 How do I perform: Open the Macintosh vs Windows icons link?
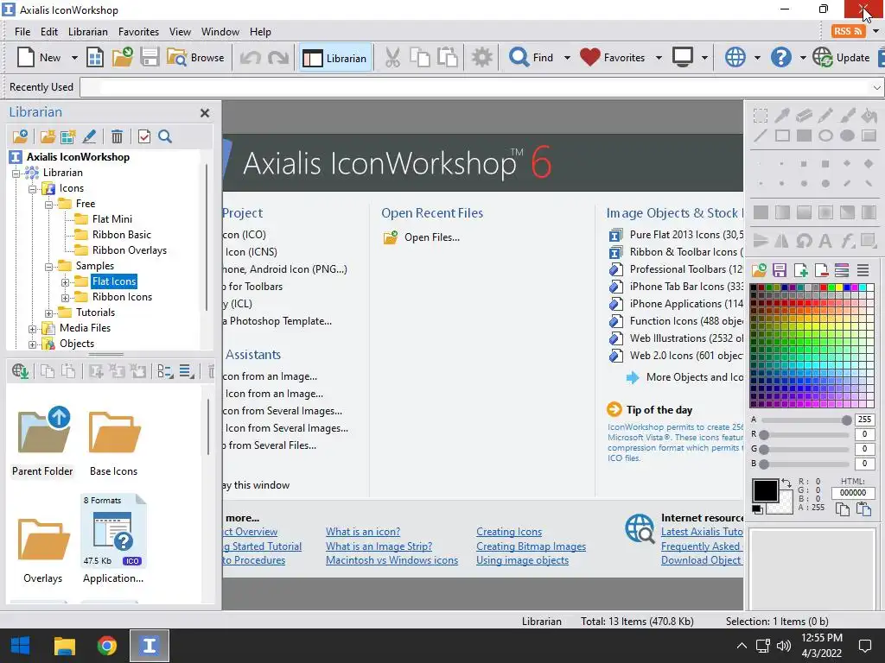click(x=392, y=560)
